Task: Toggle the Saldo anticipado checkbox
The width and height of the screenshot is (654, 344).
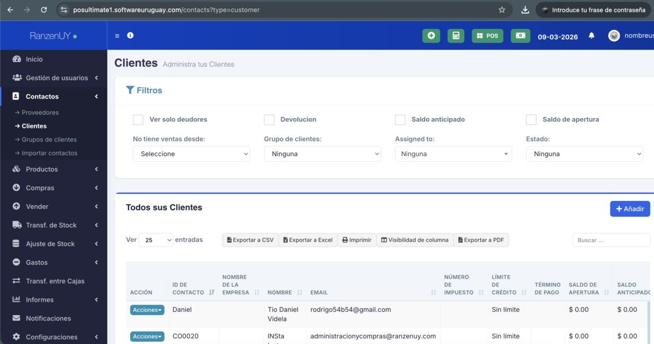Action: pos(400,120)
